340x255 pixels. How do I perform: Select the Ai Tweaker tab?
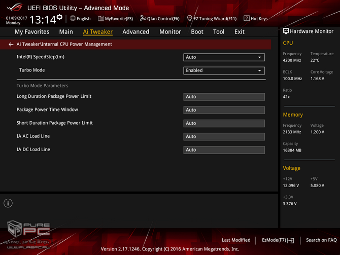(98, 31)
